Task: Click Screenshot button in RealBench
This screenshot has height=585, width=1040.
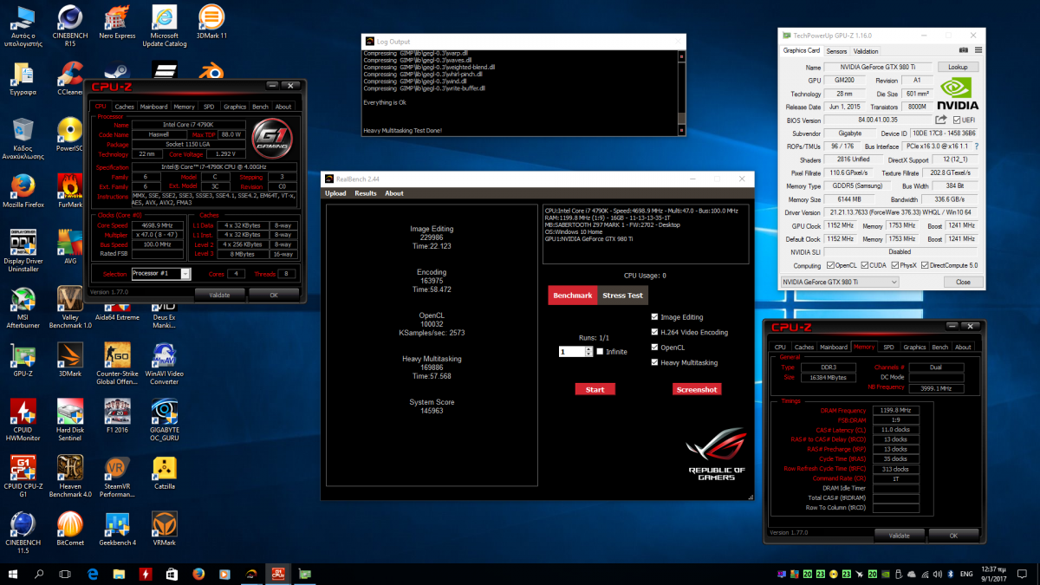Action: (697, 389)
